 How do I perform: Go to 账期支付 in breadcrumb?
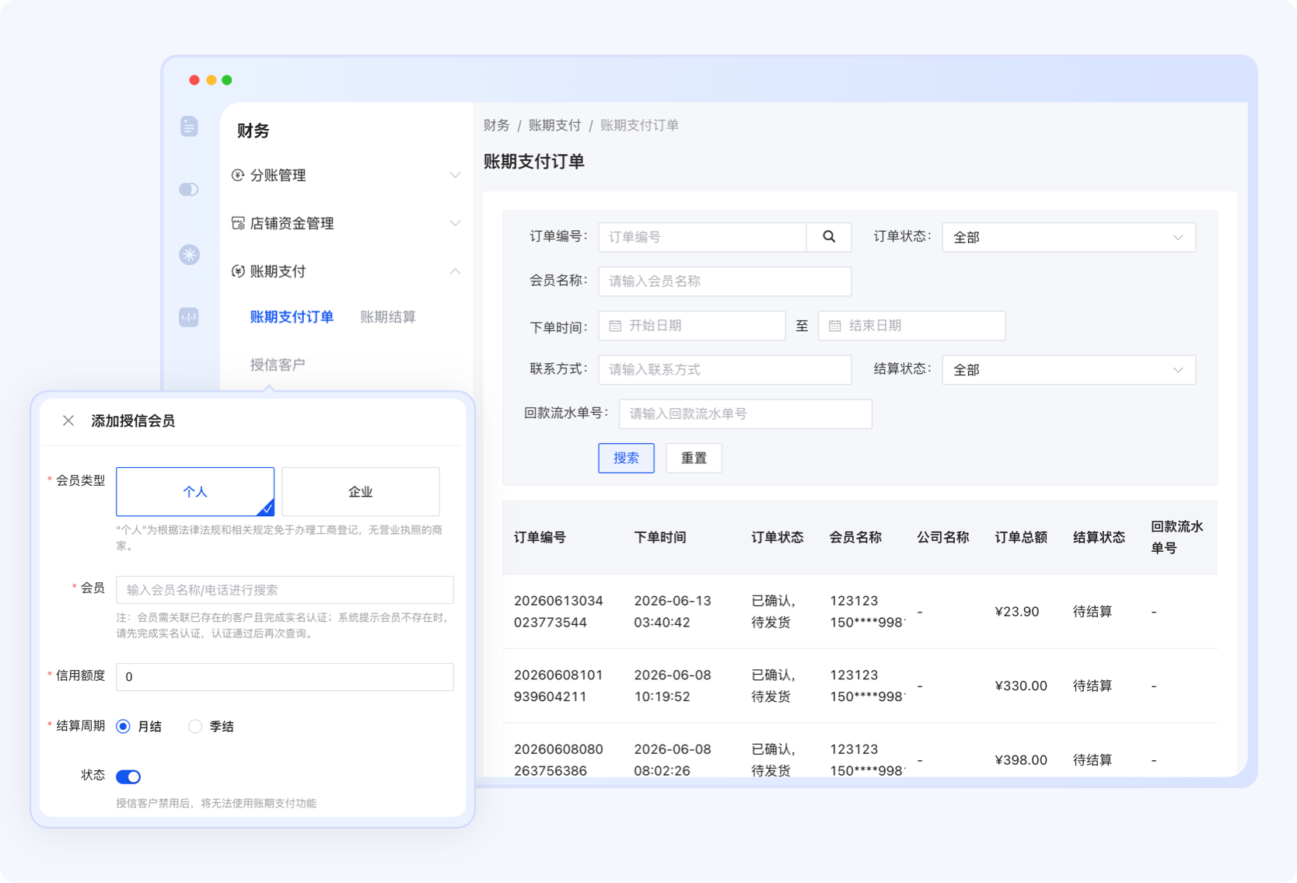coord(554,125)
